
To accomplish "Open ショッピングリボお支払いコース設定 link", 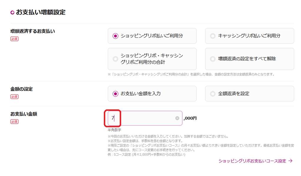I will pos(252,161).
